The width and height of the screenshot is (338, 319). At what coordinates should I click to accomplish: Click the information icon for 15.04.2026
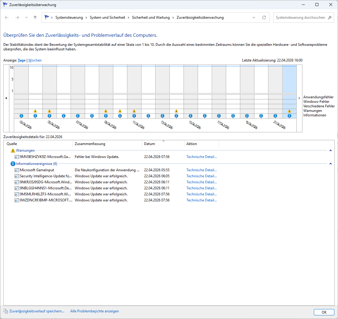[x=191, y=116]
